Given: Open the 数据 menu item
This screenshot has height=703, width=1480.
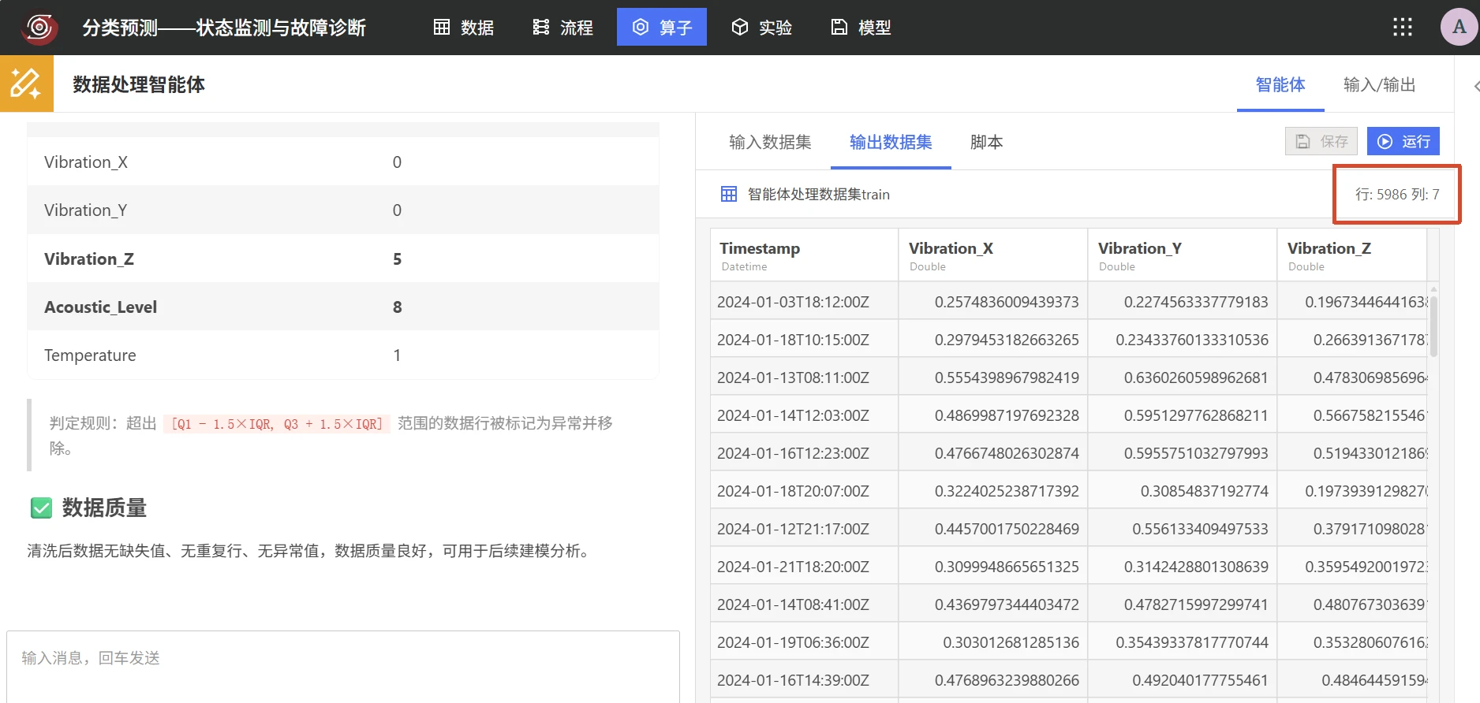Looking at the screenshot, I should tap(464, 28).
